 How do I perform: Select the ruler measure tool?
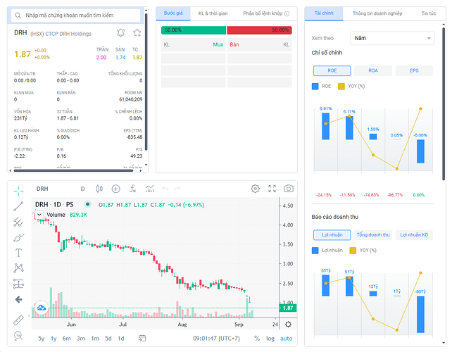point(18,320)
